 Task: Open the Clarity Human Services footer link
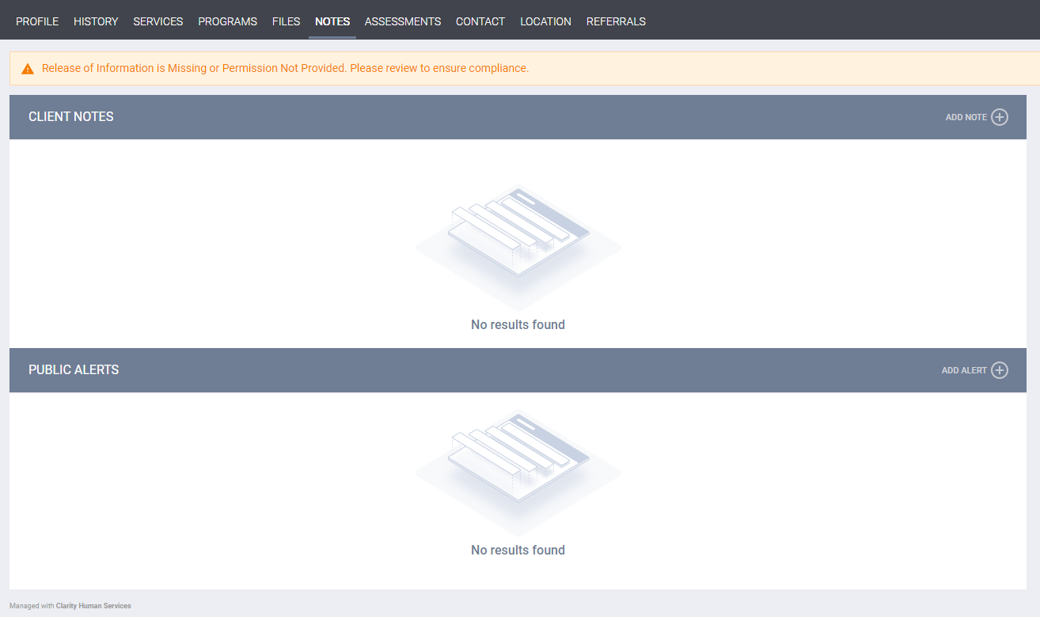coord(93,606)
